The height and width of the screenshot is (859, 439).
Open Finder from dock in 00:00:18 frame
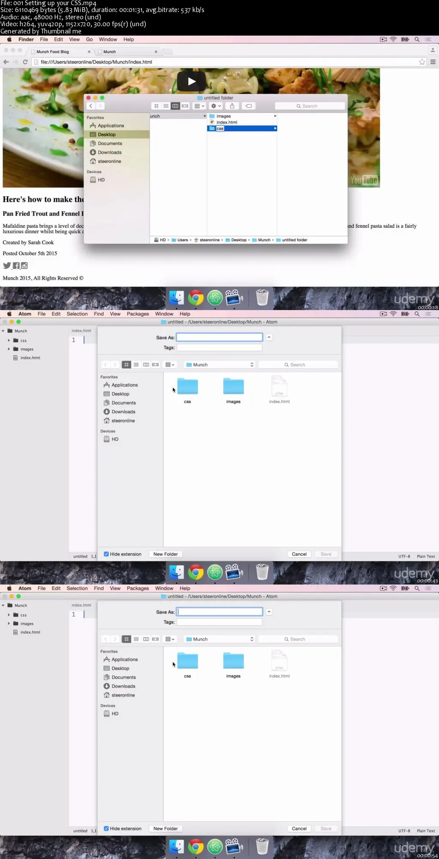tap(176, 297)
